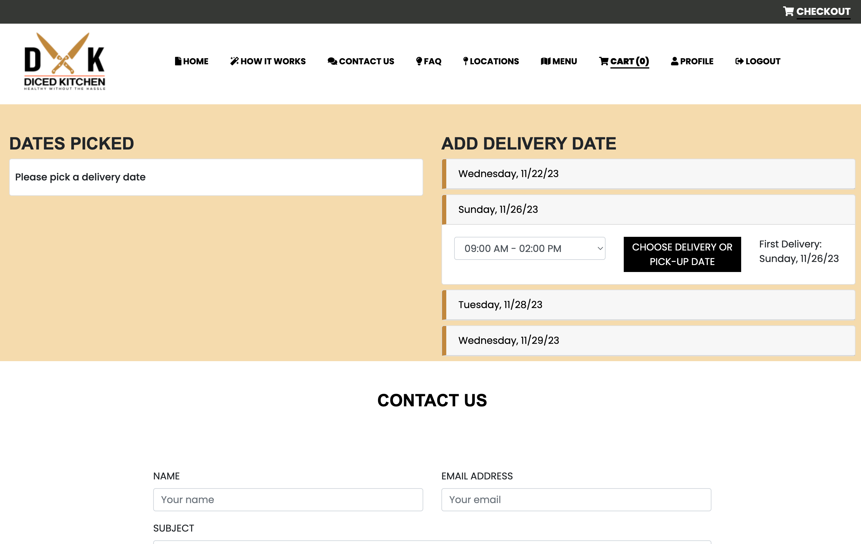The width and height of the screenshot is (861, 544).
Task: Click the chat bubbles Contact Us icon
Action: pyautogui.click(x=332, y=61)
